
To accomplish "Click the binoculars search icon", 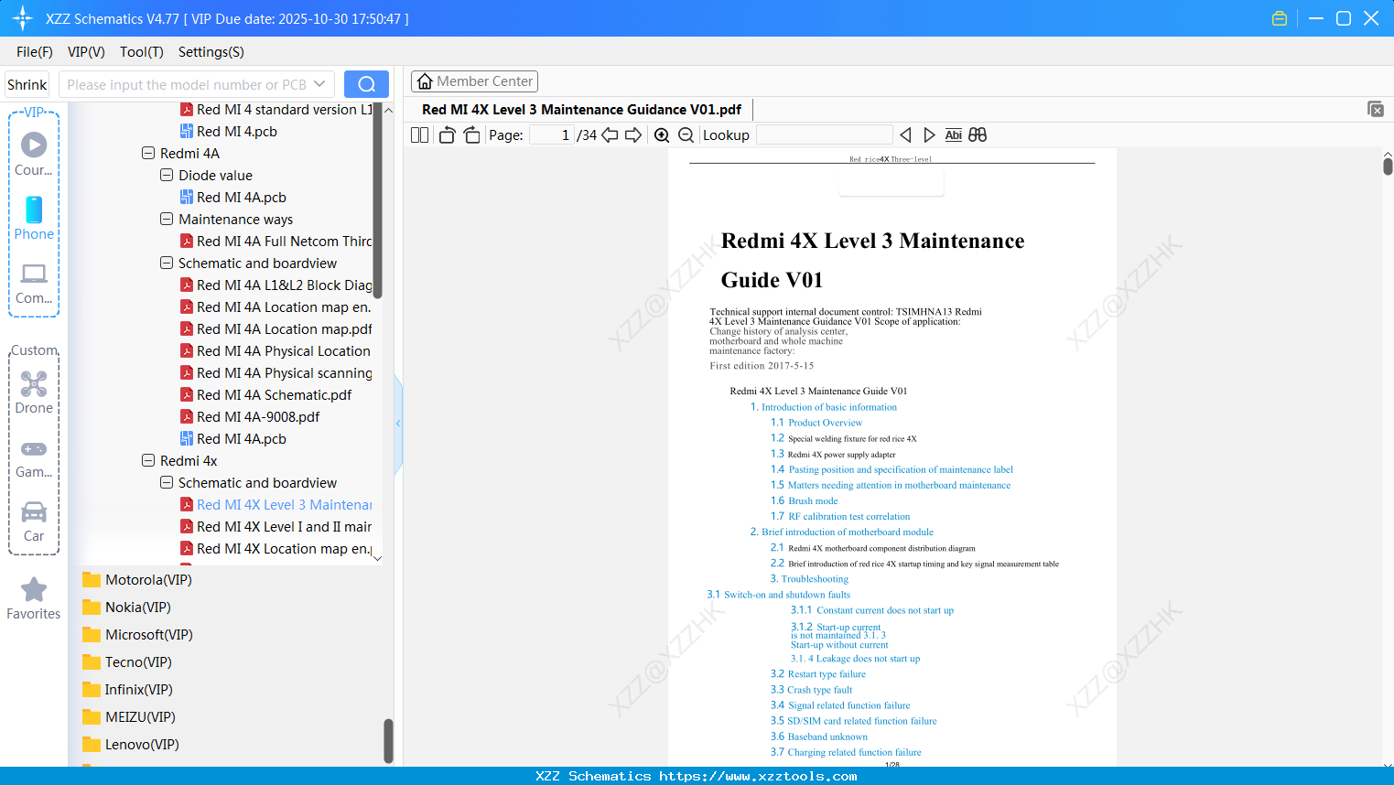I will 978,135.
